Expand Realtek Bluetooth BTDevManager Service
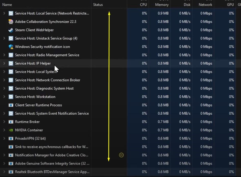The width and height of the screenshot is (241, 177). [x=4, y=172]
